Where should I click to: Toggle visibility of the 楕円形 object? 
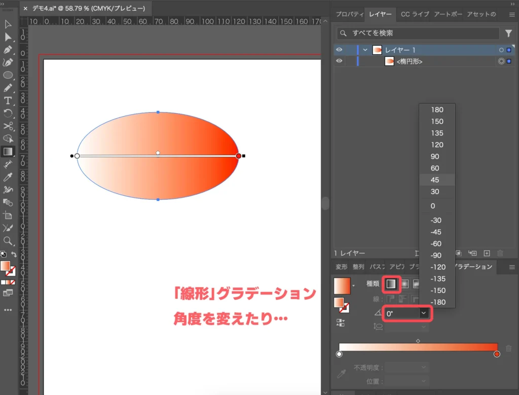tap(339, 61)
